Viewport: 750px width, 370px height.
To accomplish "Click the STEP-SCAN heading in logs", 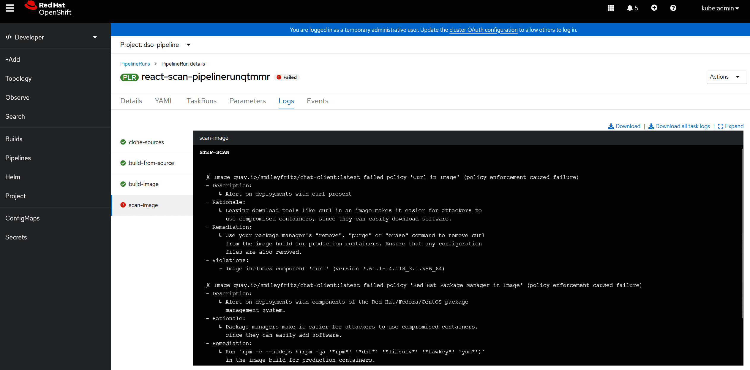I will [214, 153].
